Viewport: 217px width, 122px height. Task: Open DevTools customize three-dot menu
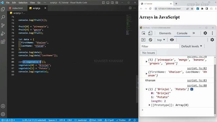tap(212, 33)
